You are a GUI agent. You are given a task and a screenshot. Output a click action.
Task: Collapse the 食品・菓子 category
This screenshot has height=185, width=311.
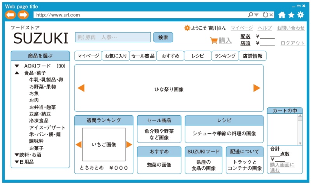pyautogui.click(x=17, y=73)
